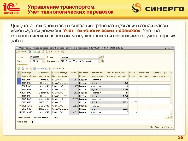This screenshot has height=141, width=188.
Task: Click the Дата input field
Action: click(x=36, y=61)
